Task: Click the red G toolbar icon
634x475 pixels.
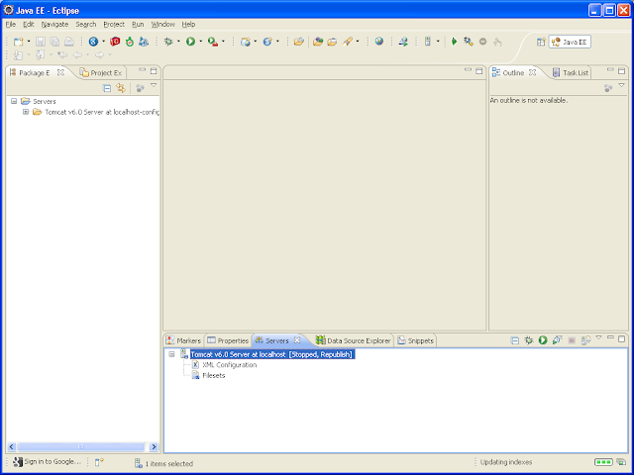Action: tap(115, 42)
